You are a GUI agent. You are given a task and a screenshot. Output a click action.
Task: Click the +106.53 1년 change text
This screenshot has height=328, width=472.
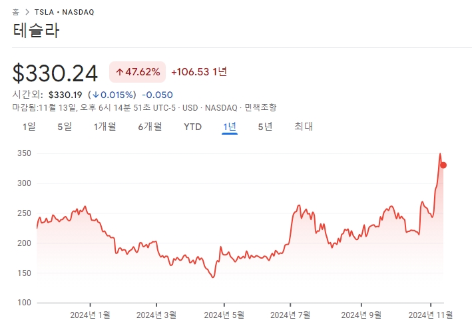tap(199, 72)
